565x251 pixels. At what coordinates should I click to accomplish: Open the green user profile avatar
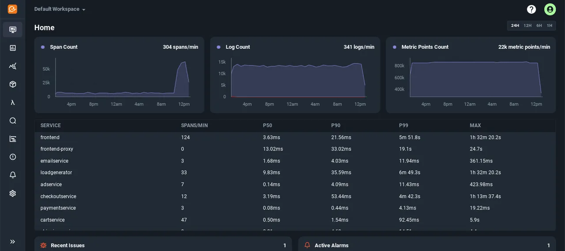point(550,9)
